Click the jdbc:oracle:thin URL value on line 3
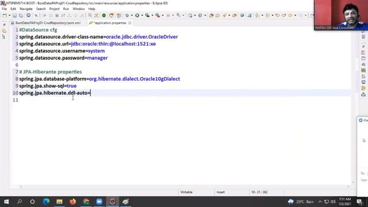 113,44
